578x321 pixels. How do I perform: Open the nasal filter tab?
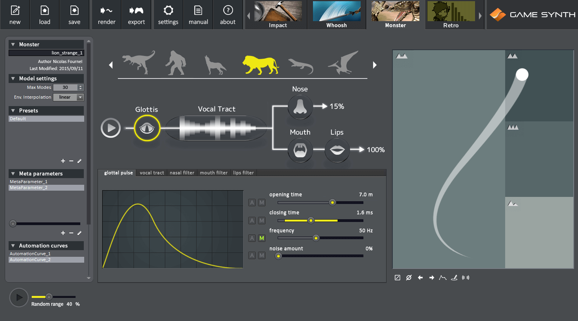tap(182, 173)
